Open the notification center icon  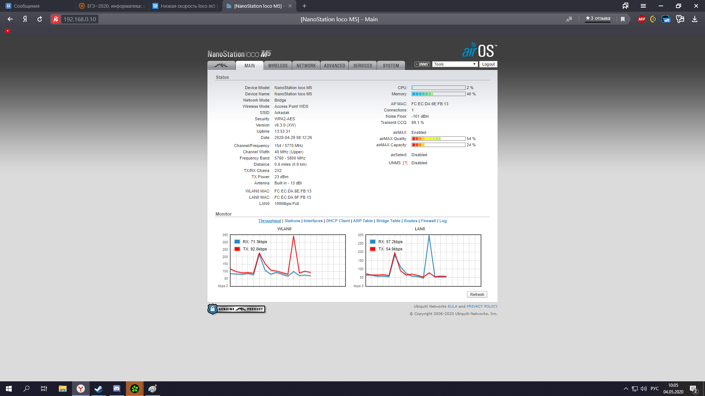click(x=693, y=389)
